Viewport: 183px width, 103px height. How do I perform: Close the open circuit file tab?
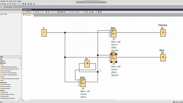tap(33, 15)
